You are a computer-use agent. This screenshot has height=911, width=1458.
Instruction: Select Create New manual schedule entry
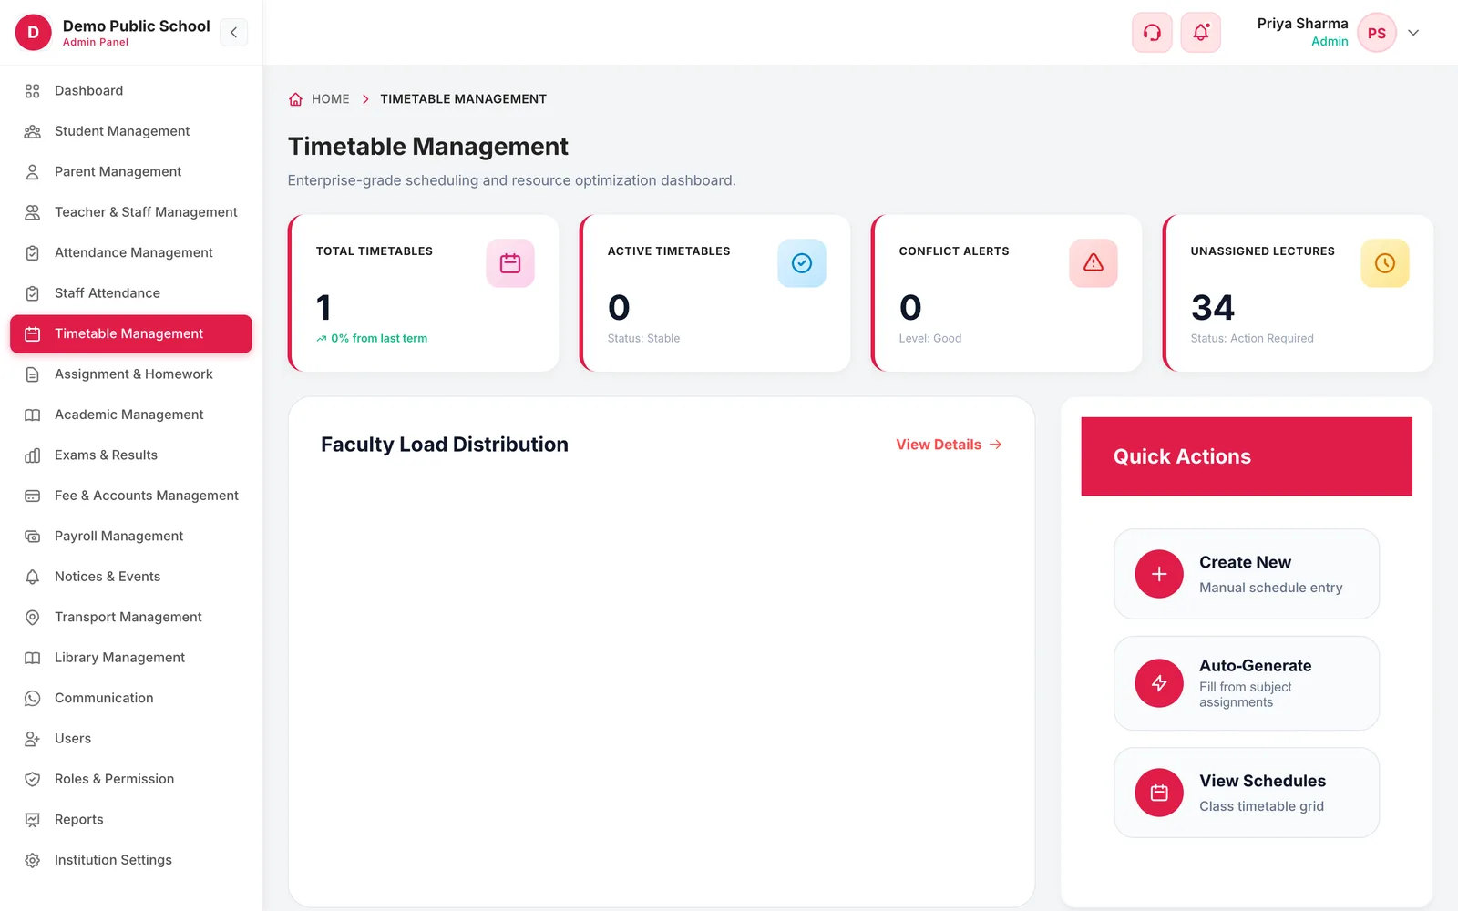[x=1247, y=574]
